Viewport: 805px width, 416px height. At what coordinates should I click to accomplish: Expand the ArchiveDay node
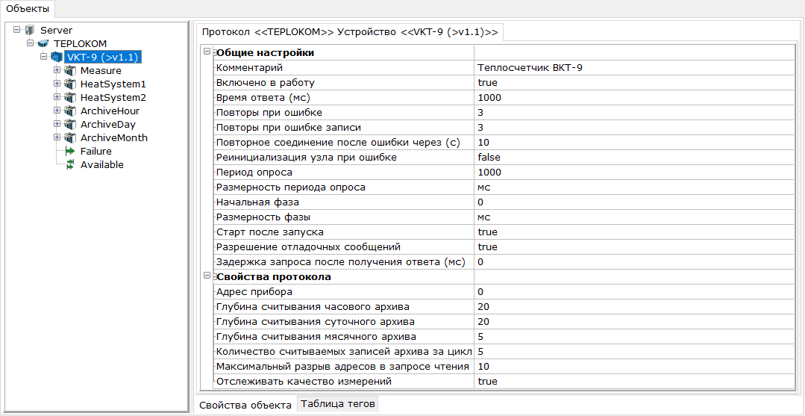[x=57, y=125]
